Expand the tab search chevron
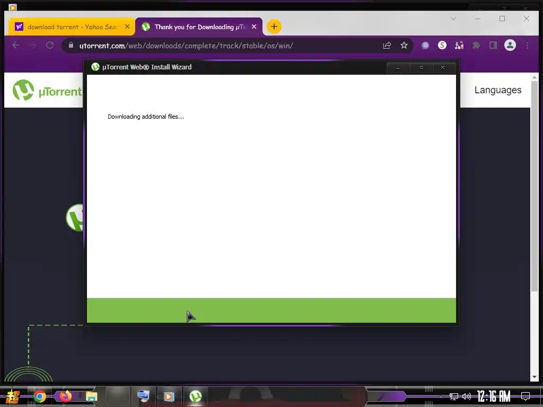The height and width of the screenshot is (407, 543). pyautogui.click(x=453, y=19)
